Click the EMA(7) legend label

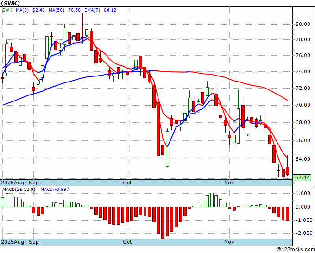(x=92, y=10)
